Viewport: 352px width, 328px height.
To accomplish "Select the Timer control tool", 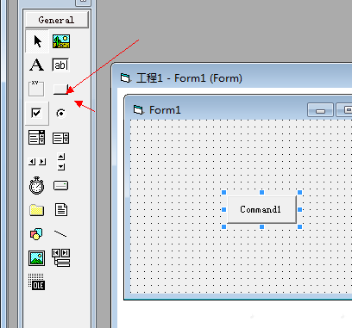I will [x=36, y=185].
